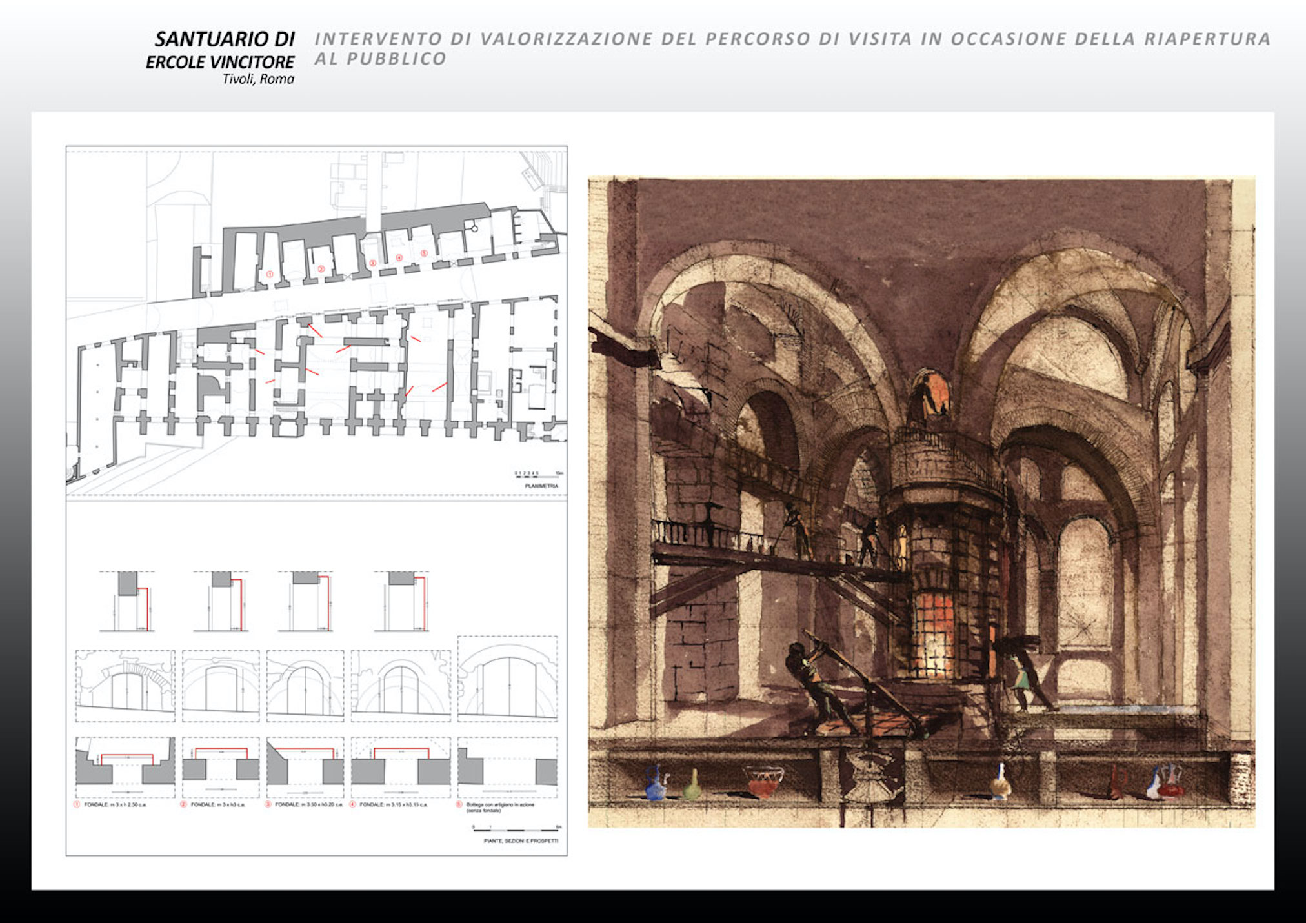1306x923 pixels.
Task: Click the 'PIANTE, SEZIONI E PROSPETTI' label
Action: click(x=521, y=841)
